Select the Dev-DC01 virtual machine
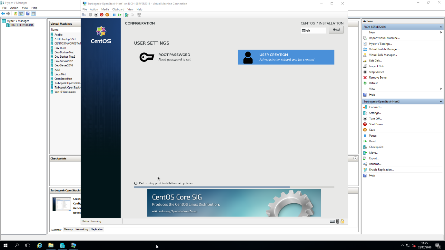Image resolution: width=445 pixels, height=250 pixels. (x=60, y=48)
